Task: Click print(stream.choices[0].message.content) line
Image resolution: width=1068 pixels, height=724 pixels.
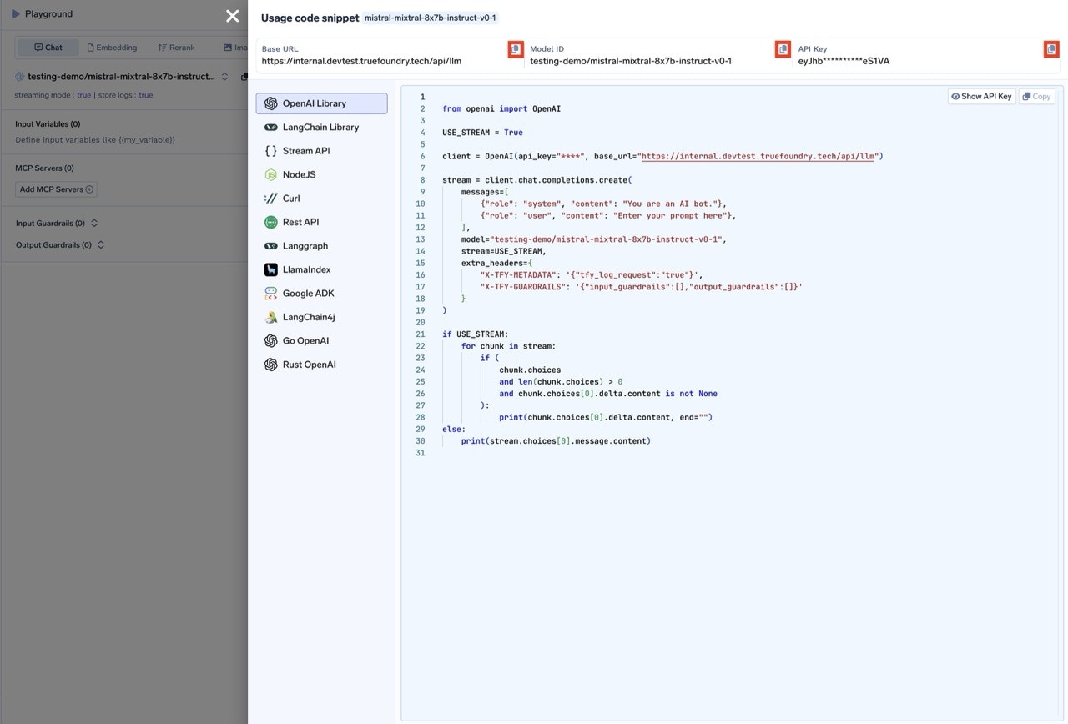Action: (556, 440)
